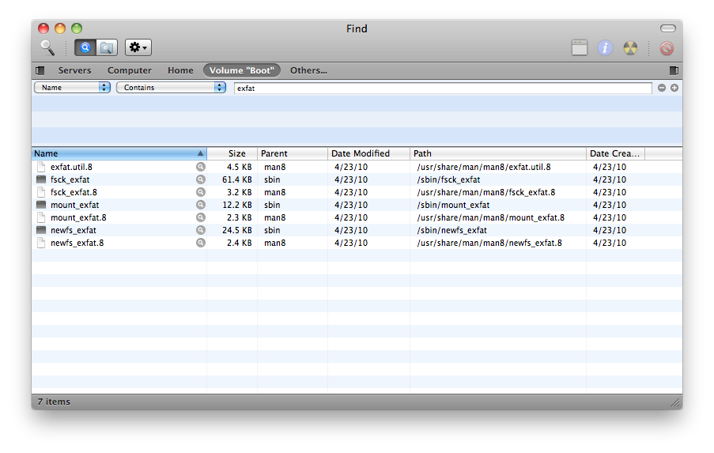Image resolution: width=714 pixels, height=453 pixels.
Task: Open the Name criteria dropdown
Action: pyautogui.click(x=73, y=88)
